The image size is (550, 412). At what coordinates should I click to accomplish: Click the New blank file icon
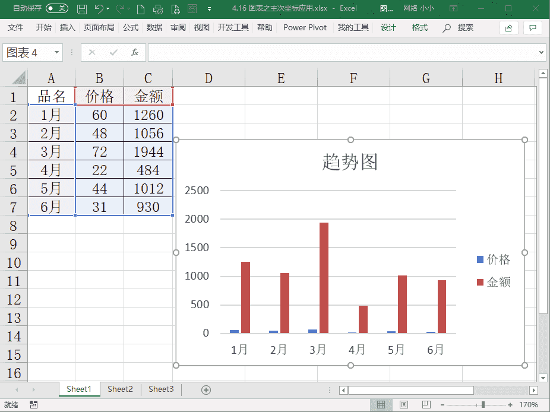[x=141, y=9]
